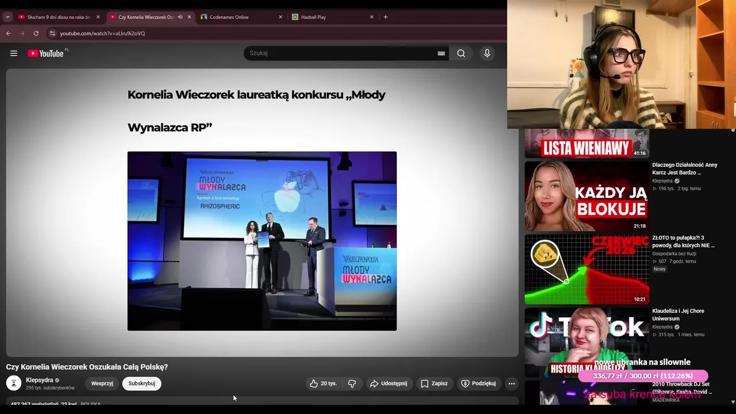Open a new browser tab
The height and width of the screenshot is (414, 736).
tap(385, 17)
